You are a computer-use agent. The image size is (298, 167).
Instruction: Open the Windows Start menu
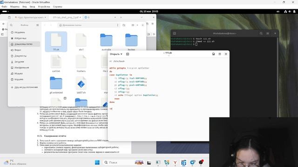coord(97,162)
